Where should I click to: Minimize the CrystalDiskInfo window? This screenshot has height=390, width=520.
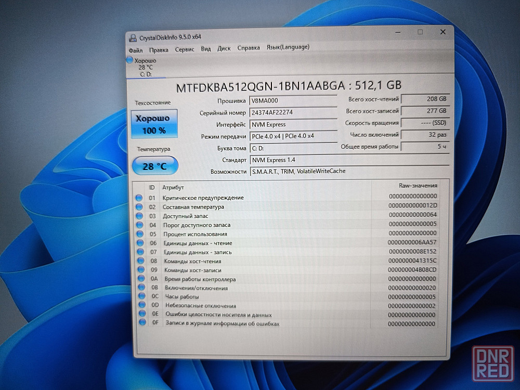(x=398, y=32)
